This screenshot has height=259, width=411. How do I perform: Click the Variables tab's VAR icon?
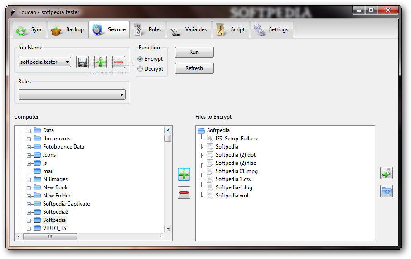[x=175, y=31]
